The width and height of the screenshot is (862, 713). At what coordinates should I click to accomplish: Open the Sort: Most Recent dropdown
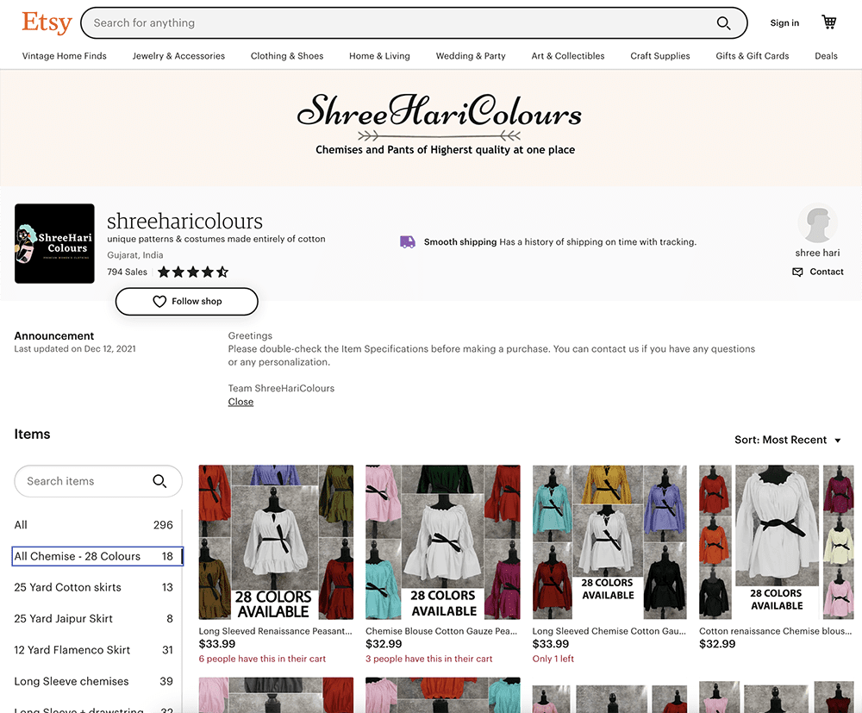coord(788,440)
